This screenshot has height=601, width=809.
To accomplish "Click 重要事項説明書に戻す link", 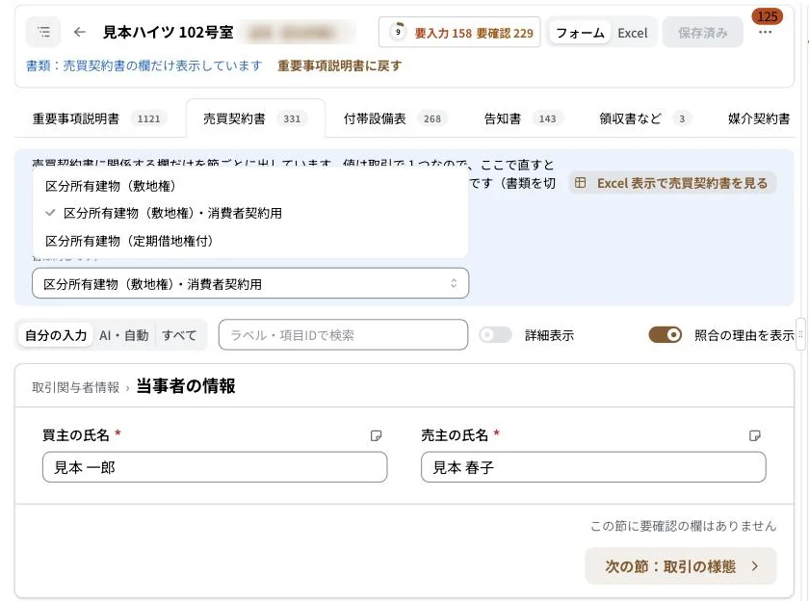I will point(339,65).
